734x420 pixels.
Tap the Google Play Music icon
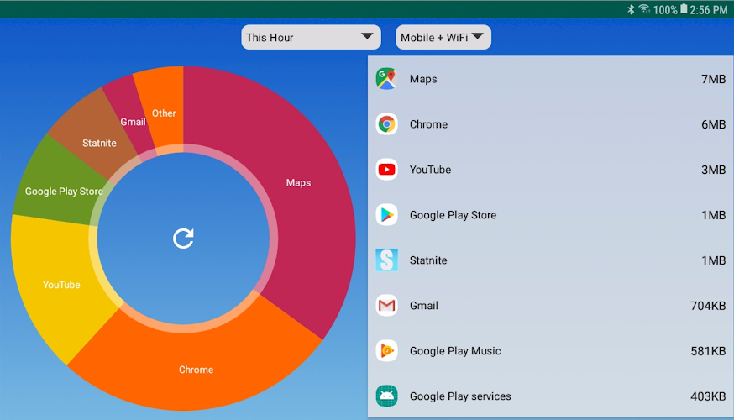coord(386,351)
